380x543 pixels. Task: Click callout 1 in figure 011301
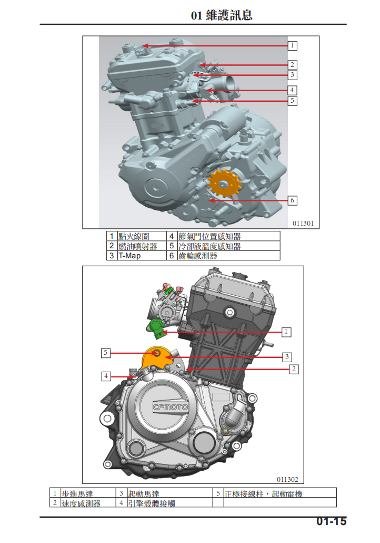[292, 45]
